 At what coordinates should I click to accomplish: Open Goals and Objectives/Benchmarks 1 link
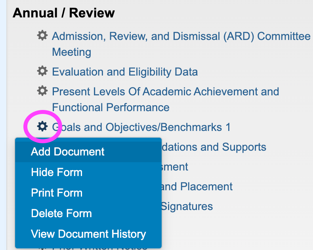coord(141,127)
